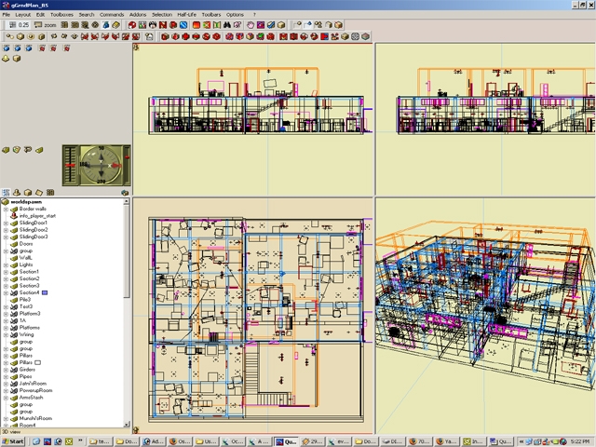Click the red arrowhead on the compass dial
The height and width of the screenshot is (447, 596).
117,166
